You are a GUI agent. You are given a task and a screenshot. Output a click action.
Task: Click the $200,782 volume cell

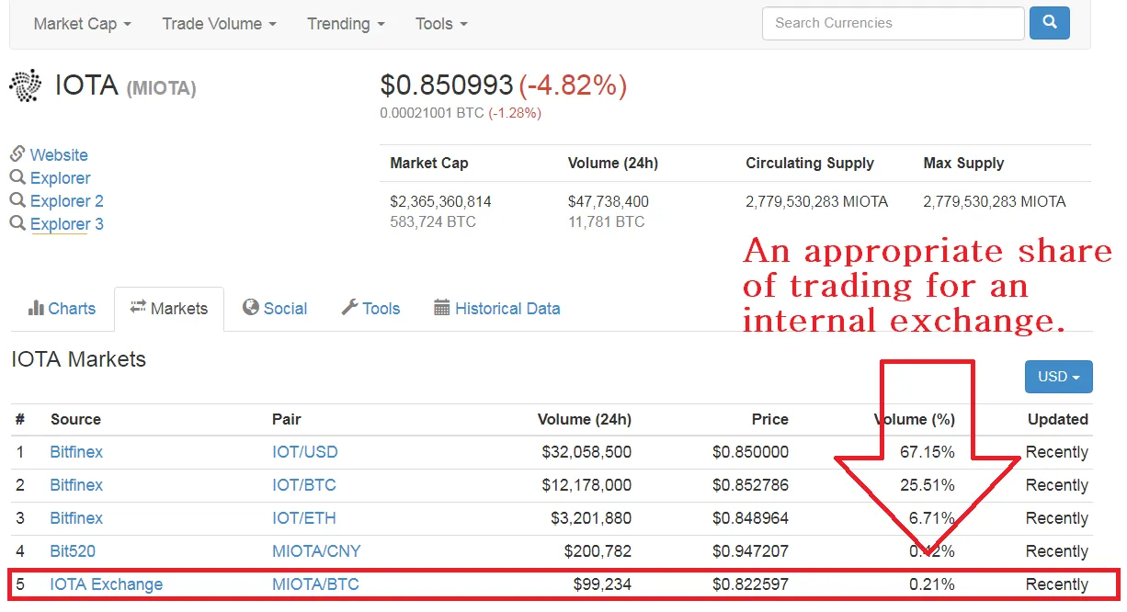point(597,551)
